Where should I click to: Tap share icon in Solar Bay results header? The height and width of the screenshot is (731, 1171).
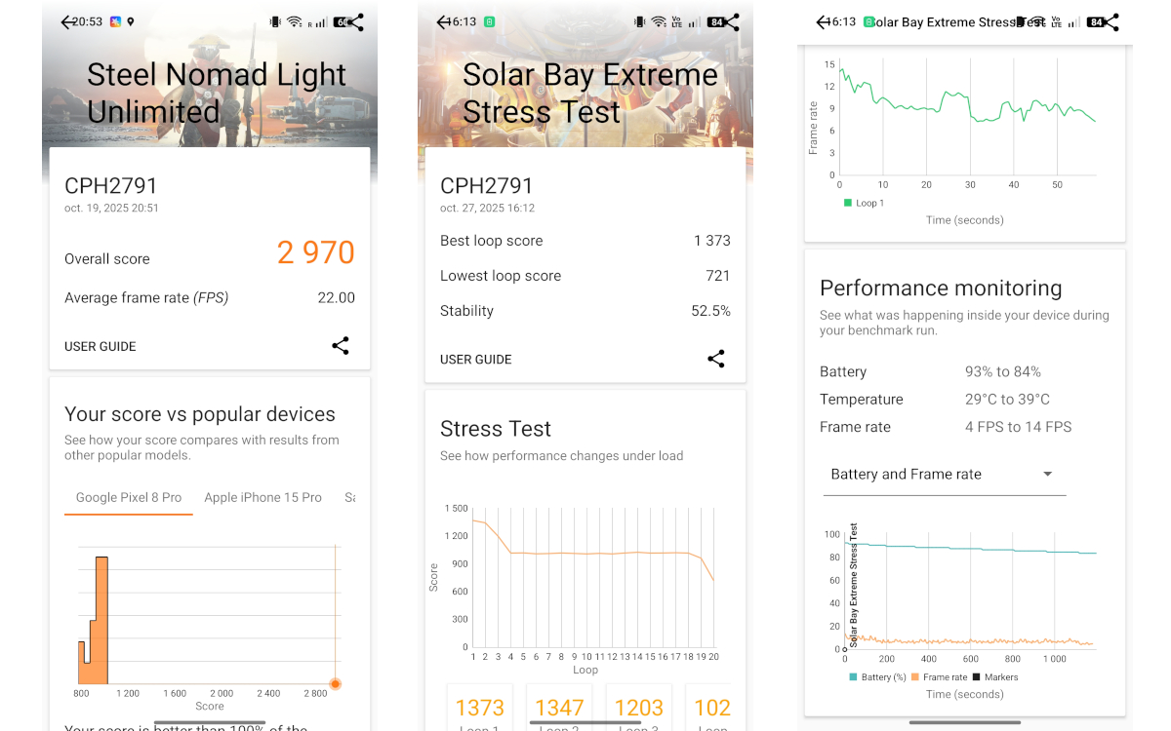pos(731,22)
